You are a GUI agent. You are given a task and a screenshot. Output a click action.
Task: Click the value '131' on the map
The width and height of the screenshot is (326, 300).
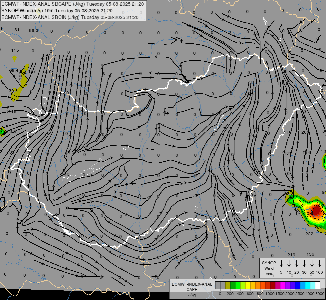(x=16, y=30)
